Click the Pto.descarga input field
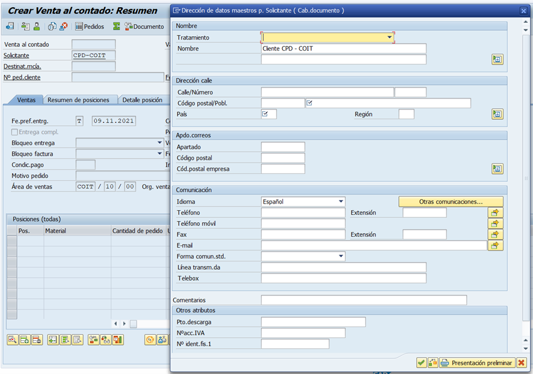Image resolution: width=533 pixels, height=374 pixels. click(313, 322)
